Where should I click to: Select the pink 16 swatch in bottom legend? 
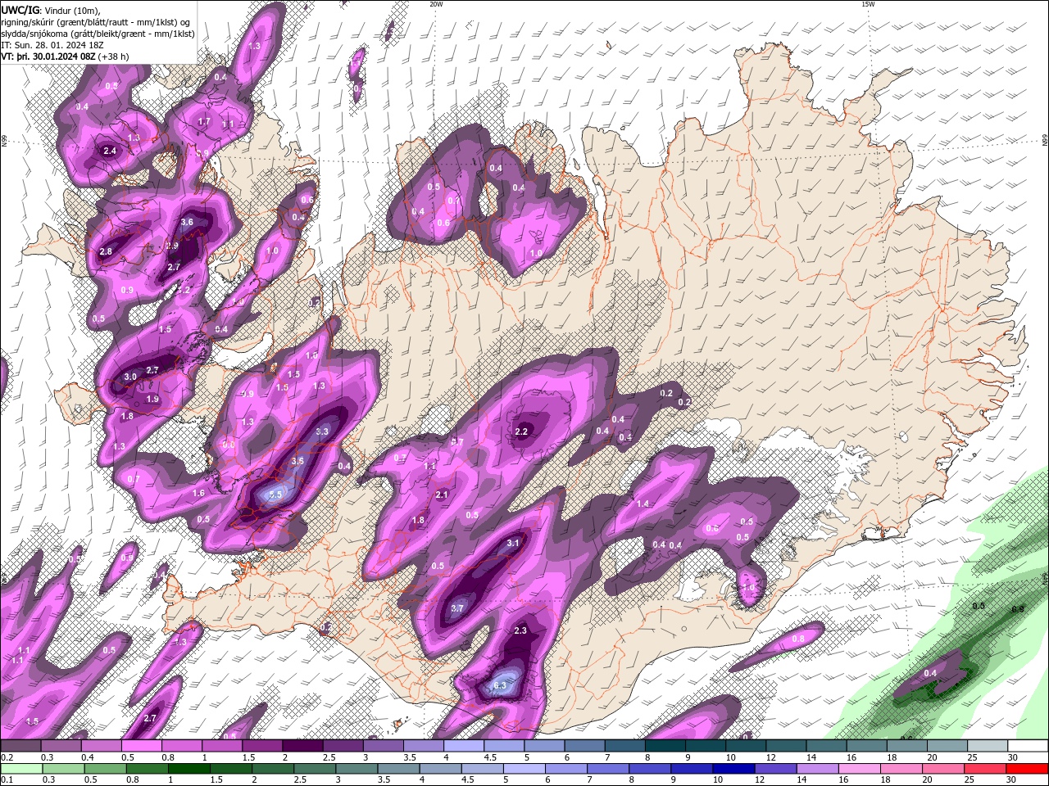[x=860, y=769]
